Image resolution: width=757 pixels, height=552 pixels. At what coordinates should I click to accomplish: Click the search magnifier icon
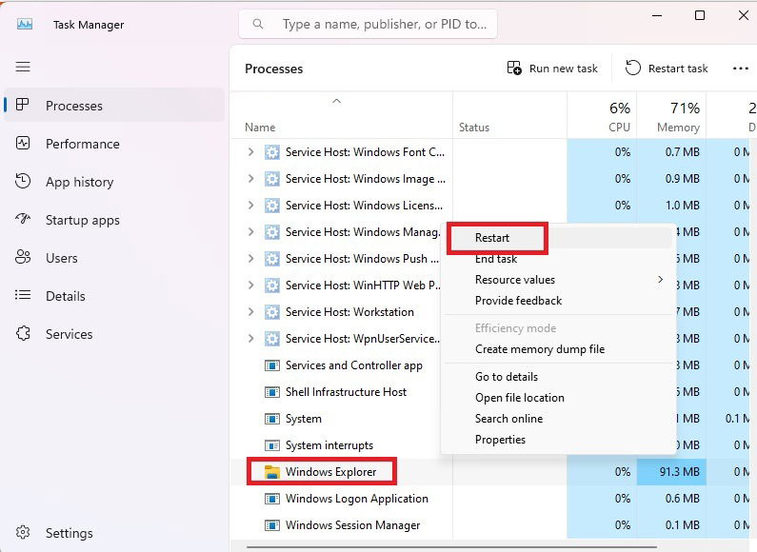click(258, 24)
